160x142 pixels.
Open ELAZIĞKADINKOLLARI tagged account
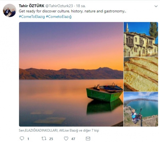click(41, 130)
